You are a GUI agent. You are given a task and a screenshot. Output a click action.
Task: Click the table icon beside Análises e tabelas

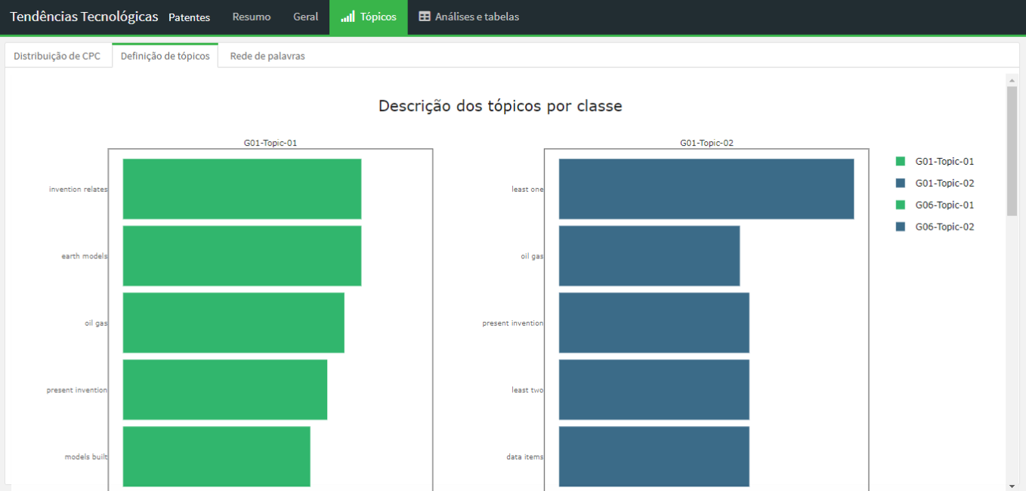coord(425,17)
